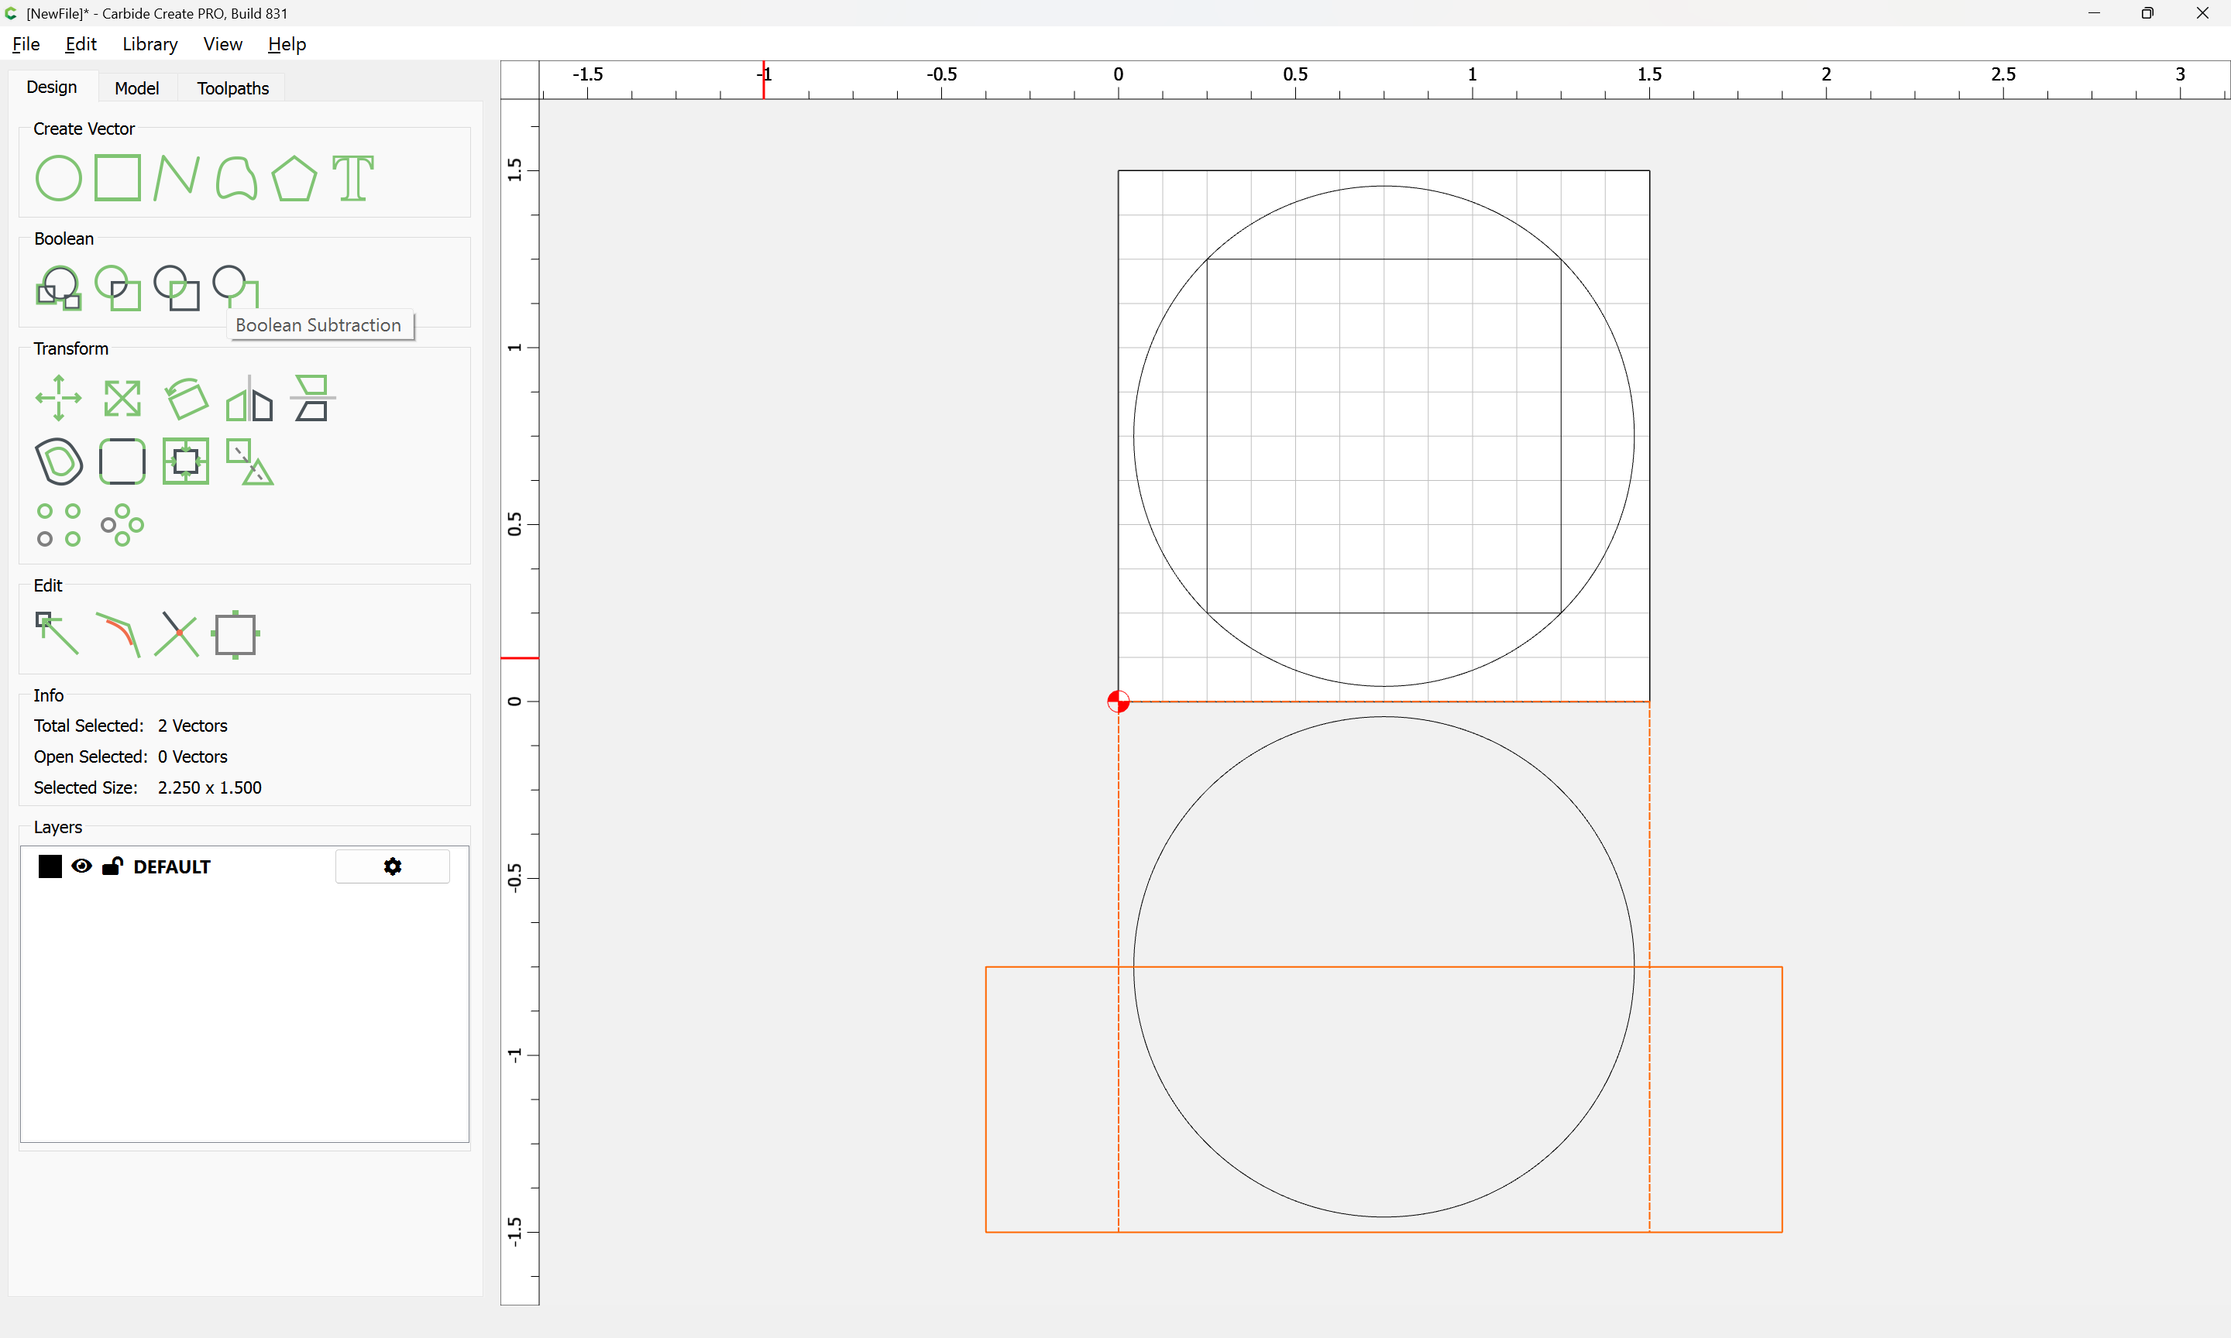
Task: Select the Move transform tool
Action: pos(59,398)
